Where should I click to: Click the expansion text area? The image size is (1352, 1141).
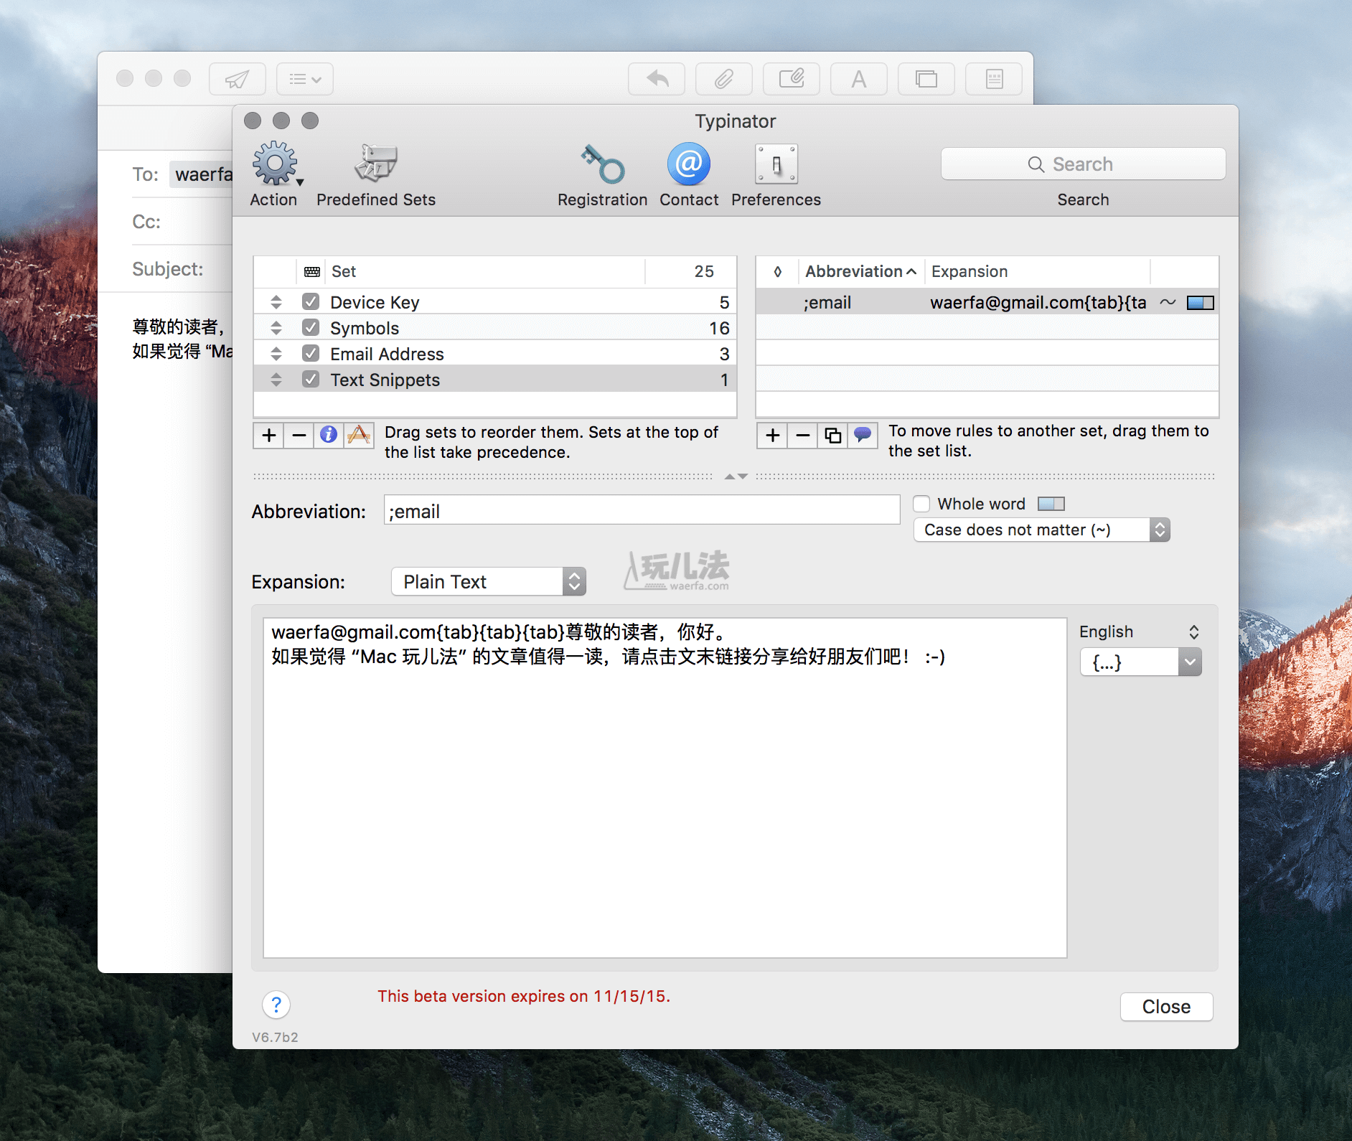pos(665,787)
